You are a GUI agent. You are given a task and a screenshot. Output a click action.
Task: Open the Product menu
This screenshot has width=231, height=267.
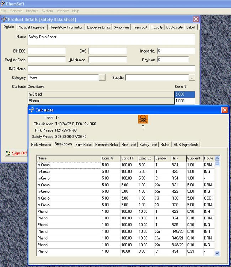point(32,11)
